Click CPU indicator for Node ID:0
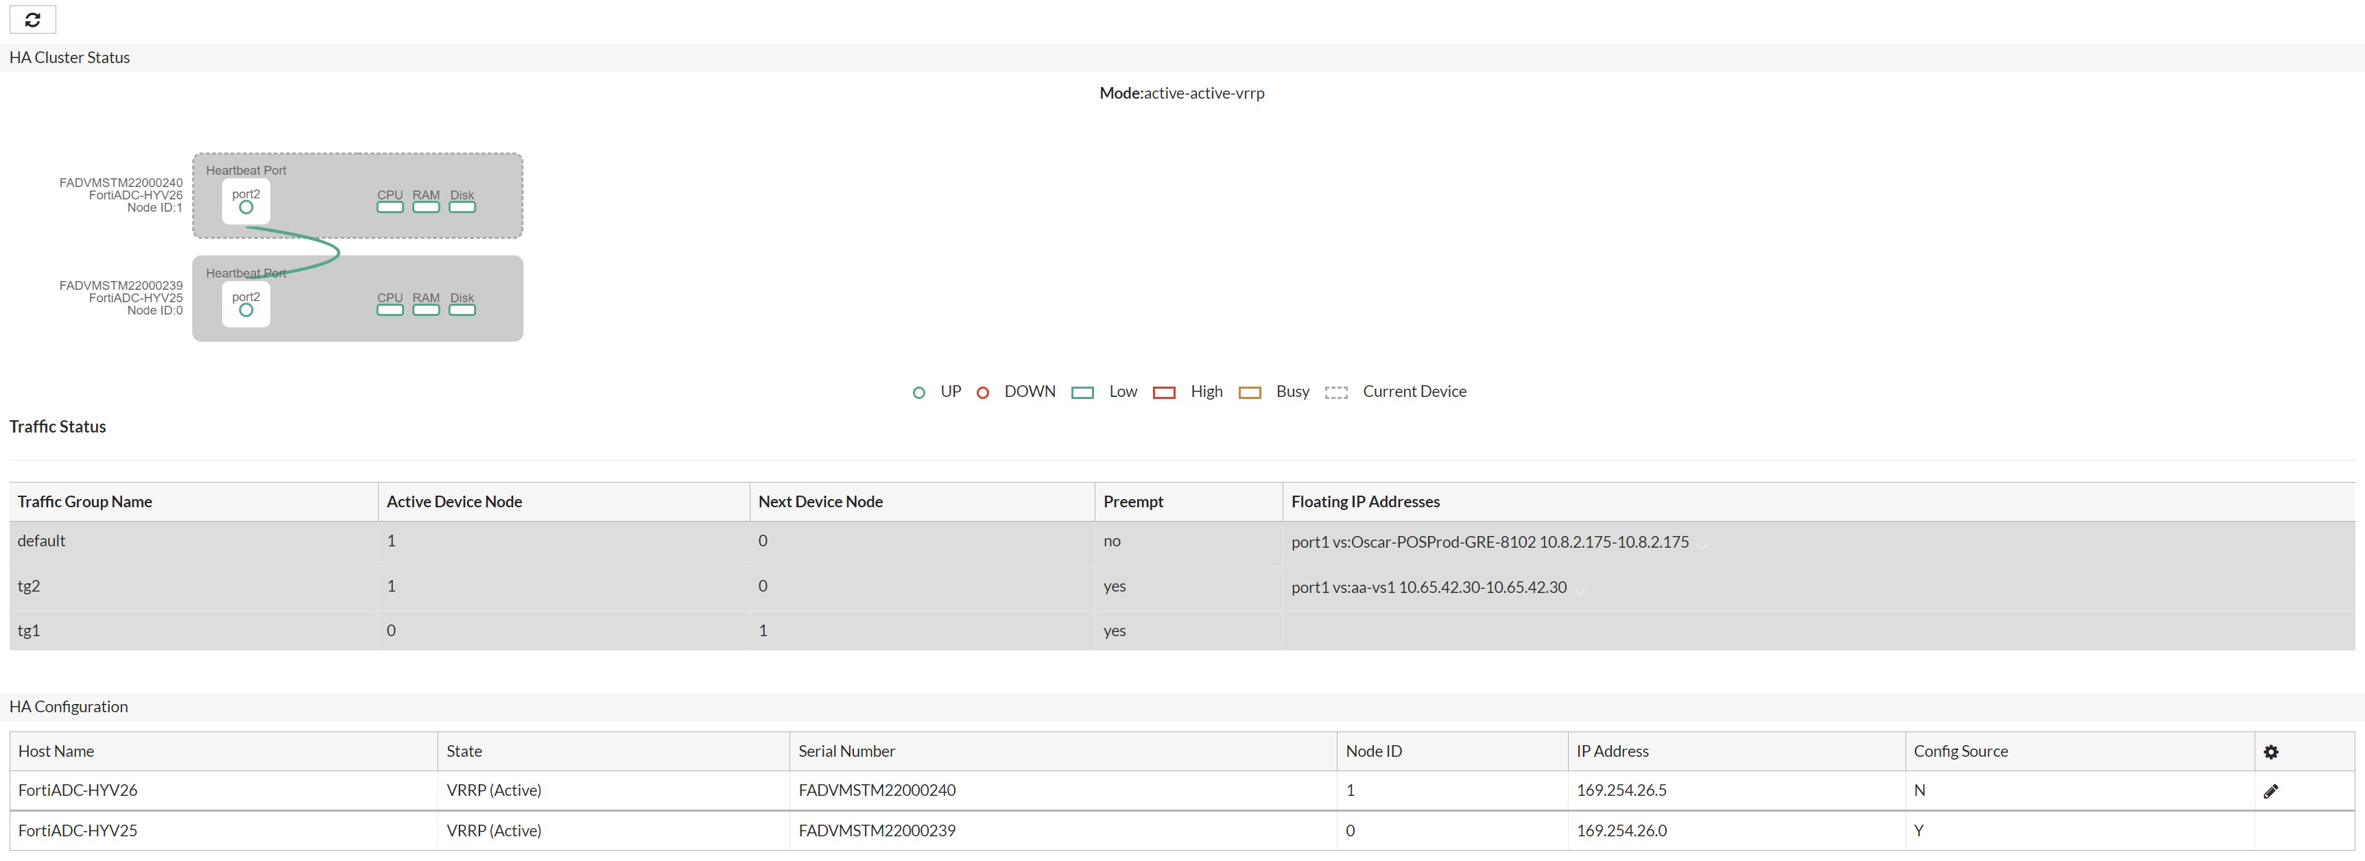The image size is (2365, 861). point(390,311)
